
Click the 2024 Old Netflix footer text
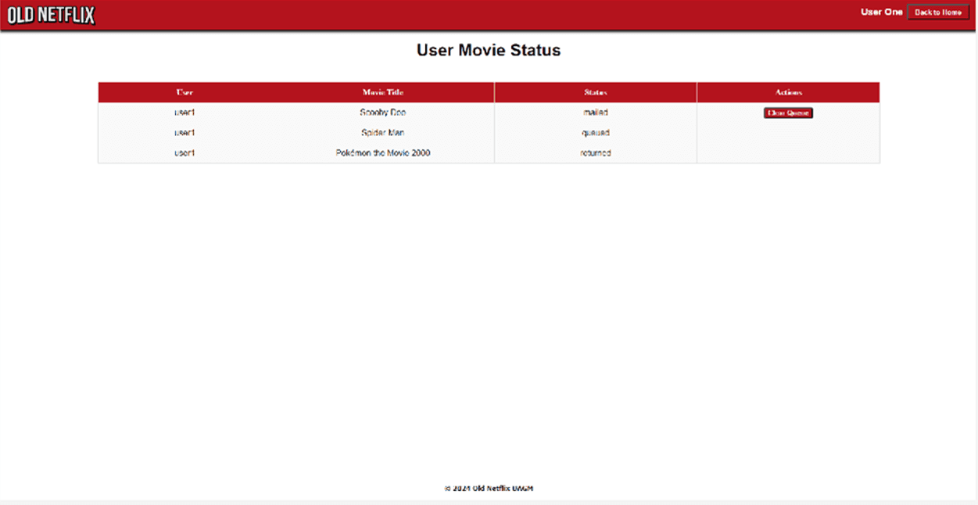489,489
